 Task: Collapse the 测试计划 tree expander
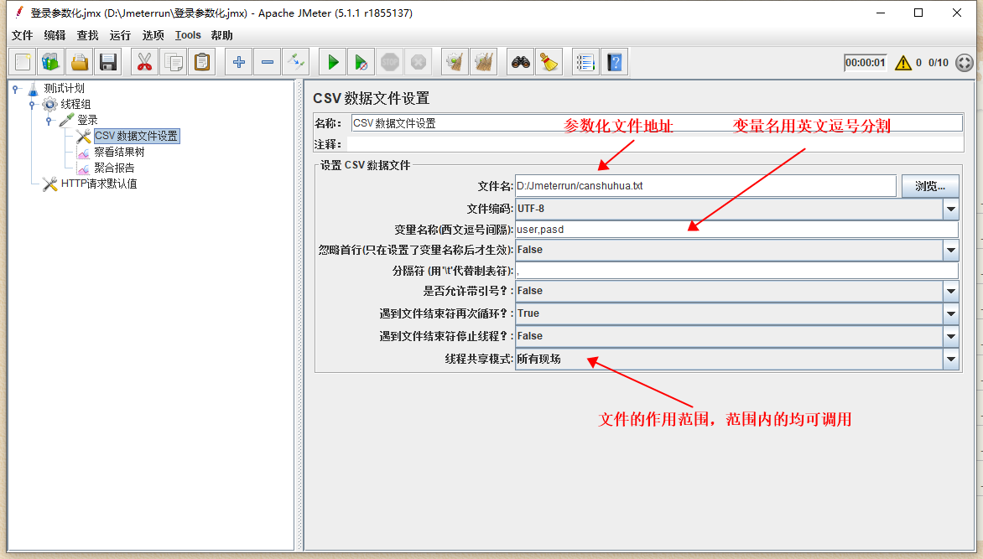pyautogui.click(x=16, y=89)
